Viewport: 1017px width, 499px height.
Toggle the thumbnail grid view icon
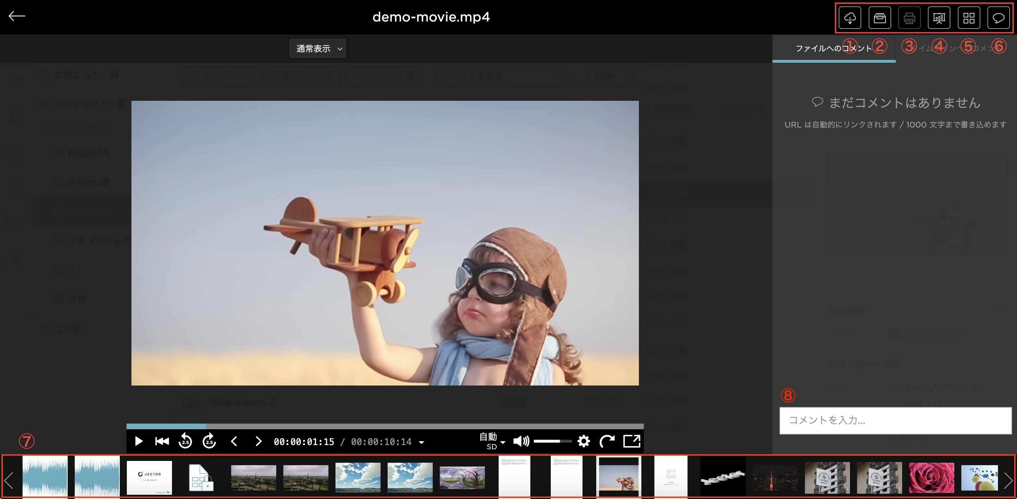coord(968,18)
